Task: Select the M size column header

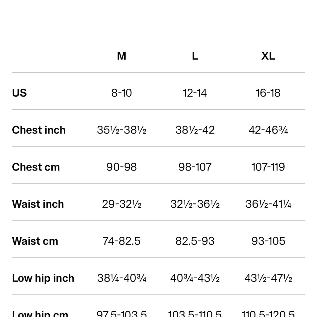Action: pos(121,56)
